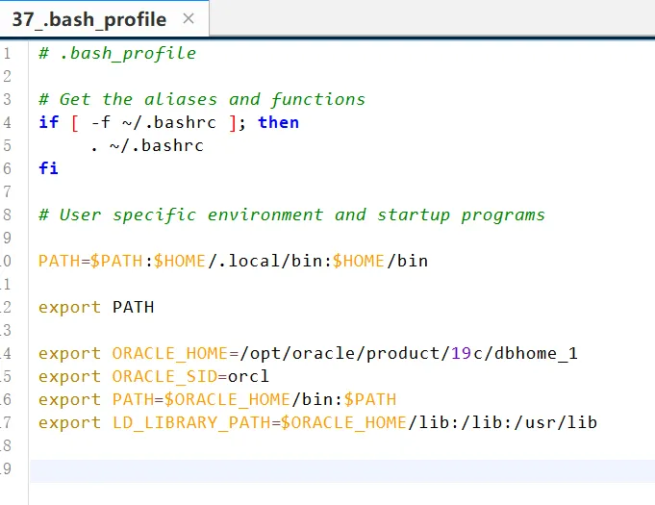Image resolution: width=655 pixels, height=505 pixels.
Task: Click the '# .bash_profile' comment line
Action: pos(117,54)
